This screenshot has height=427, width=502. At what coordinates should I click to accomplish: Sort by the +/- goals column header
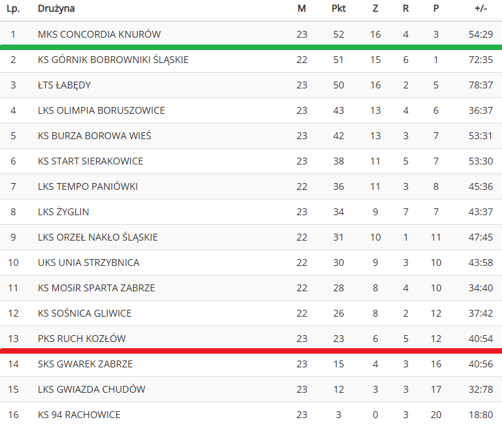coord(481,8)
